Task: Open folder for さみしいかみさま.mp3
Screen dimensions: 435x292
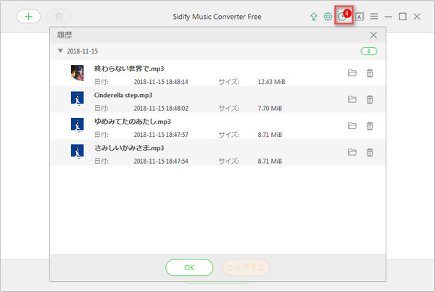Action: pyautogui.click(x=352, y=152)
